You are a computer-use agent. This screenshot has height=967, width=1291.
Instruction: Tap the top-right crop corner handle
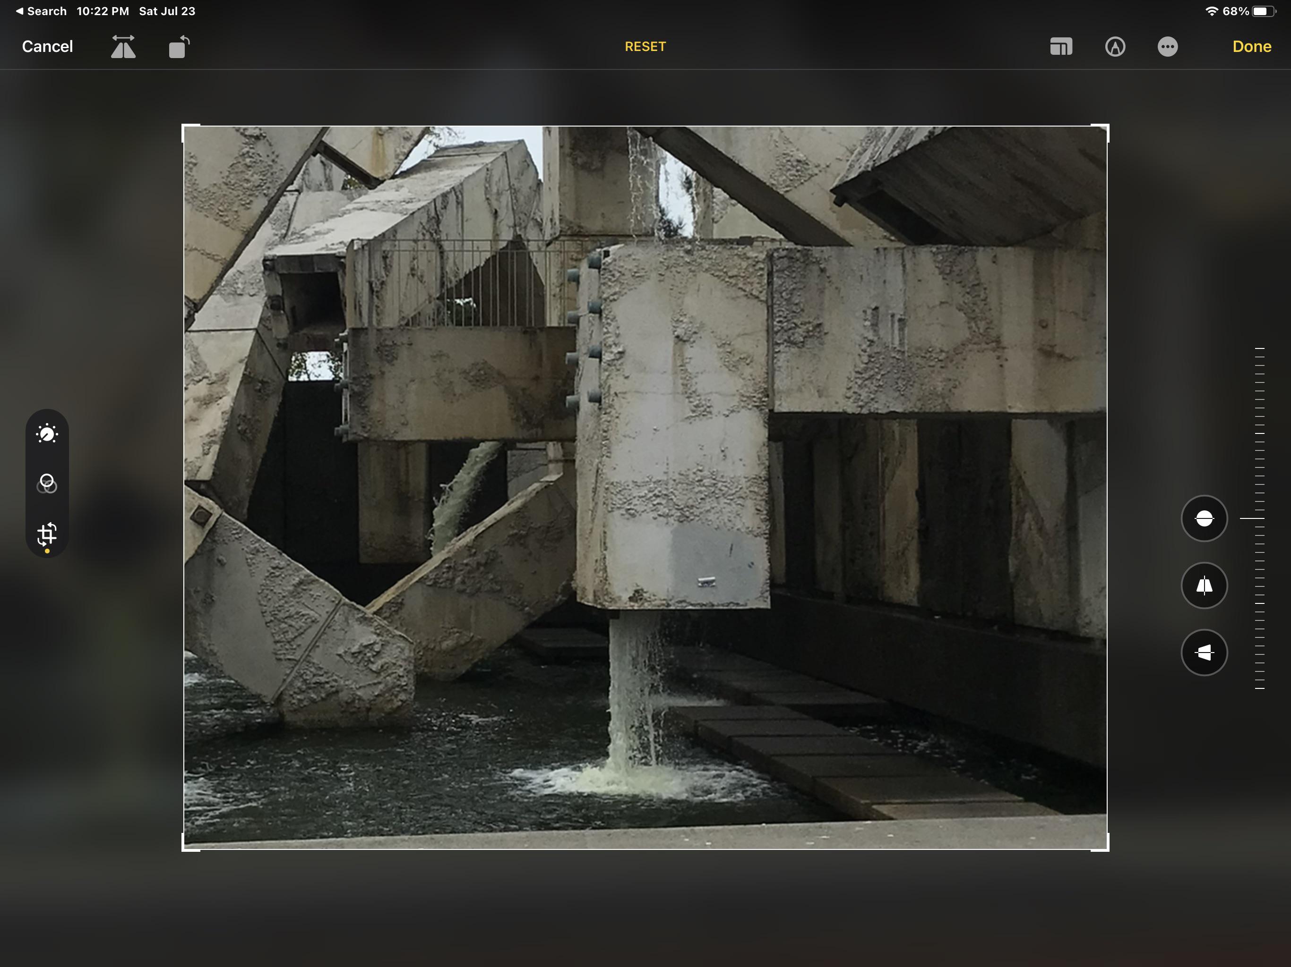point(1106,127)
